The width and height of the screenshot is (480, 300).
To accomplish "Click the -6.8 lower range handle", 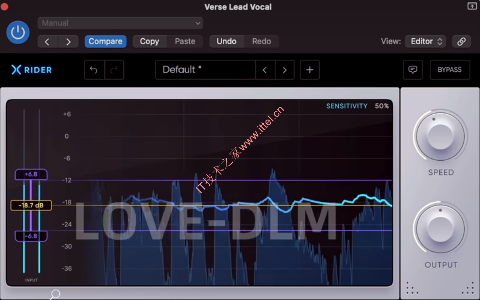I will tap(31, 236).
